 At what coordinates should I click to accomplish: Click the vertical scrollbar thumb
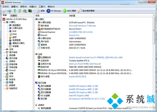(x=154, y=30)
